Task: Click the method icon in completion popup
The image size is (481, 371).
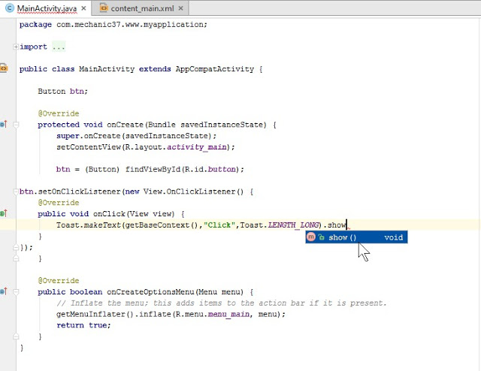Action: pyautogui.click(x=311, y=237)
